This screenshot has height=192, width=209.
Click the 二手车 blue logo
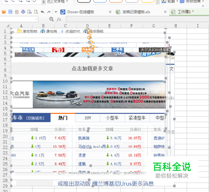point(117,49)
